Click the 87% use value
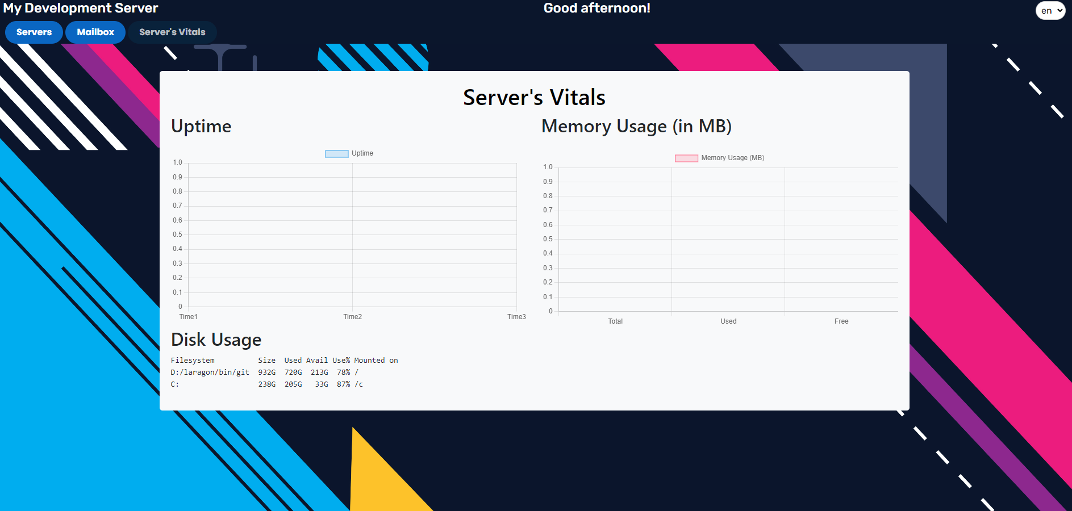 coord(344,384)
